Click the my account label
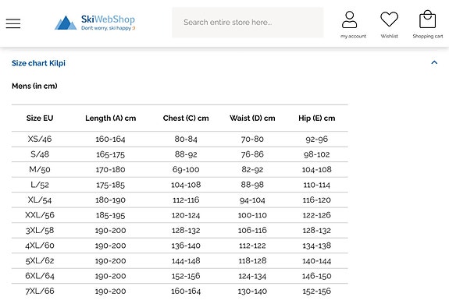Screen dimensions: 449x304 [x=353, y=36]
